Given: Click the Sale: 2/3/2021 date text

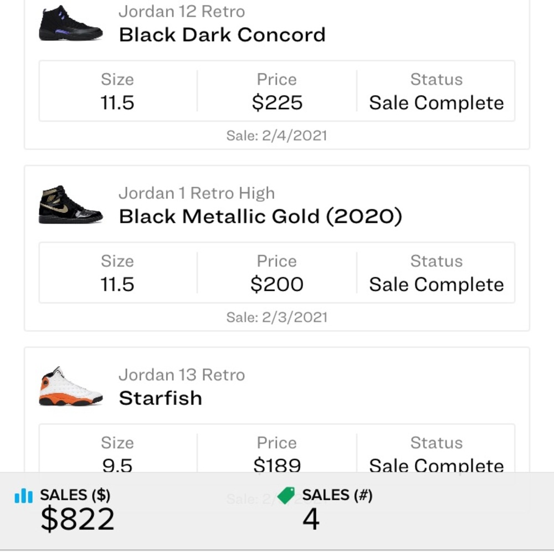Looking at the screenshot, I should pos(277,317).
